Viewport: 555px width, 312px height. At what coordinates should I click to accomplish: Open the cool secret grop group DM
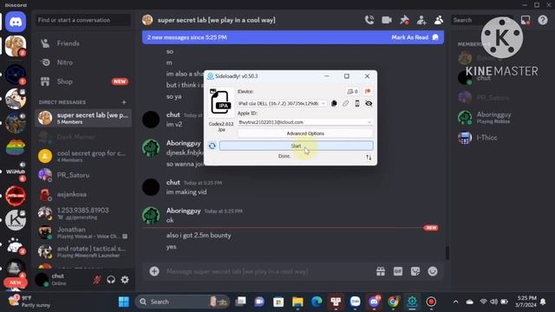[x=83, y=156]
